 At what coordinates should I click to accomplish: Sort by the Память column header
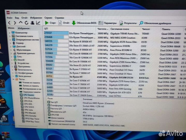click(166, 29)
